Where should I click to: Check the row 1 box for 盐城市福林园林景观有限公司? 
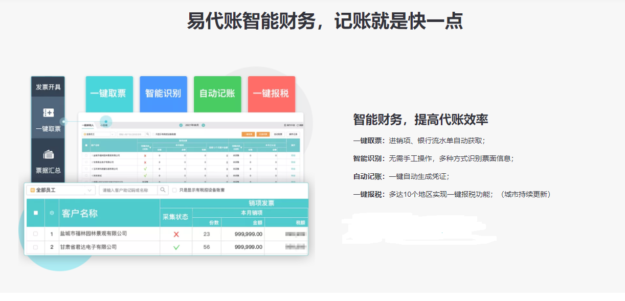click(x=35, y=234)
